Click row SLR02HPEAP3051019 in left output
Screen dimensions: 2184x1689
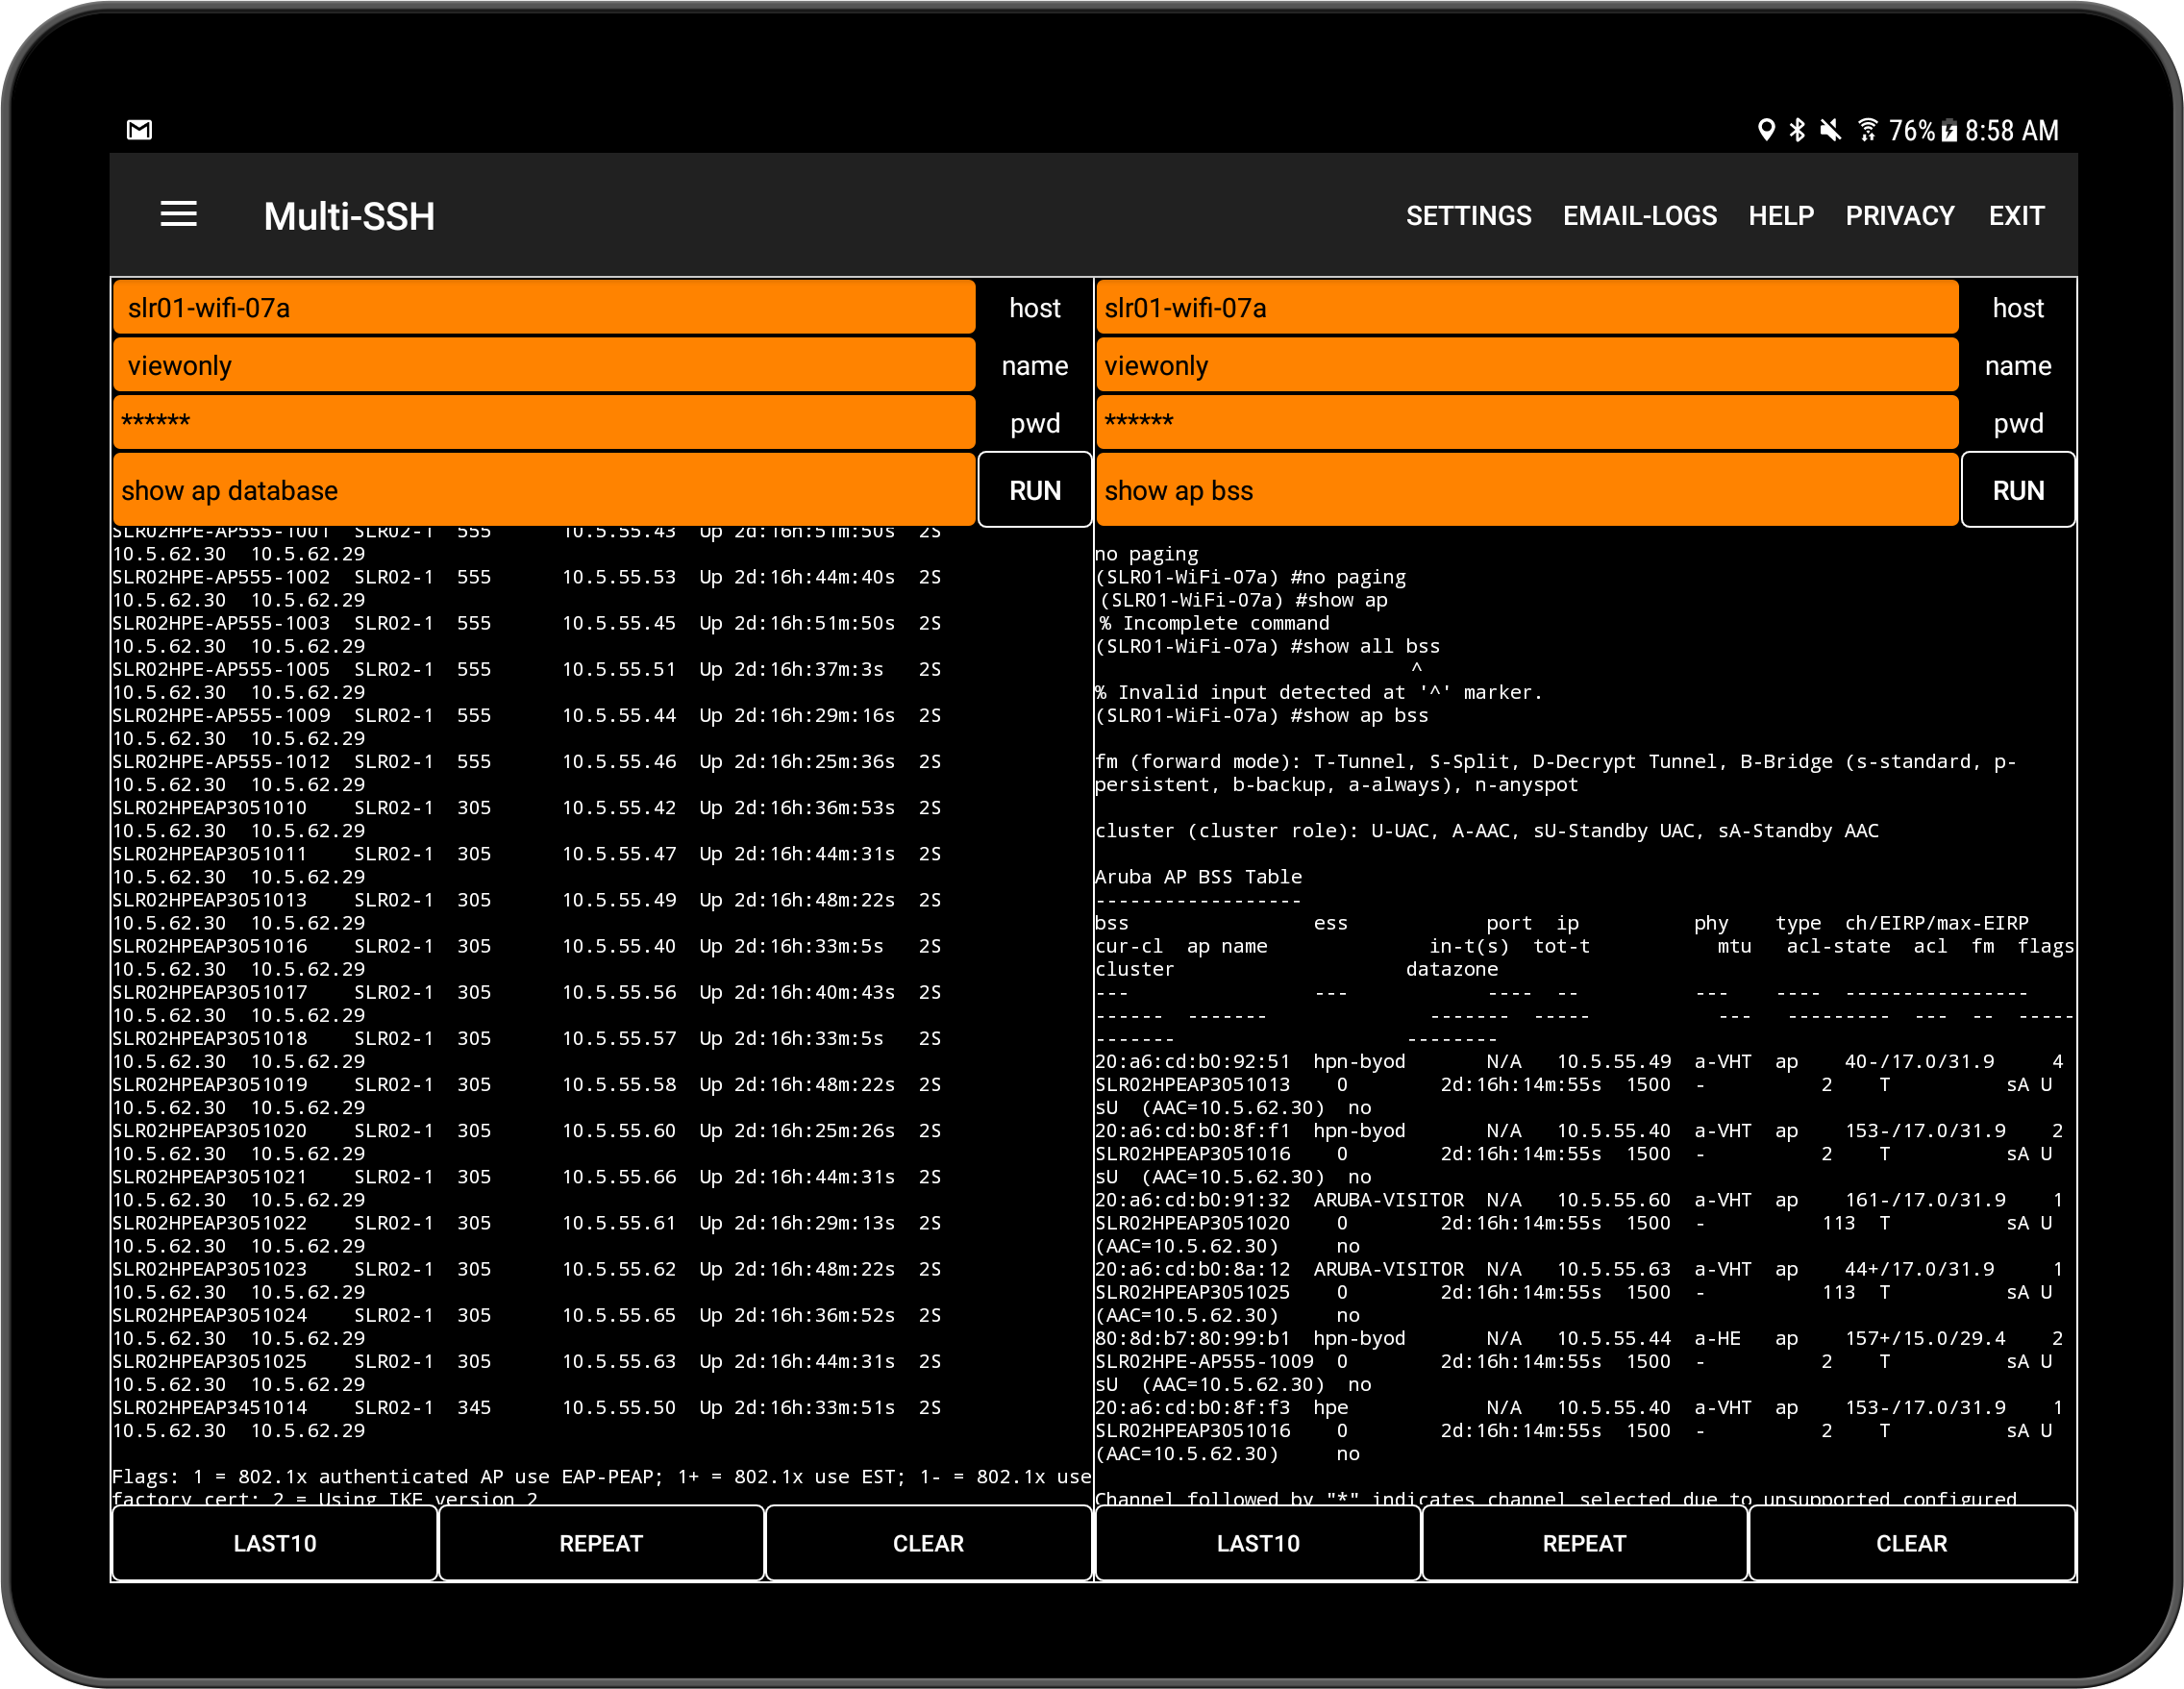click(x=526, y=1084)
